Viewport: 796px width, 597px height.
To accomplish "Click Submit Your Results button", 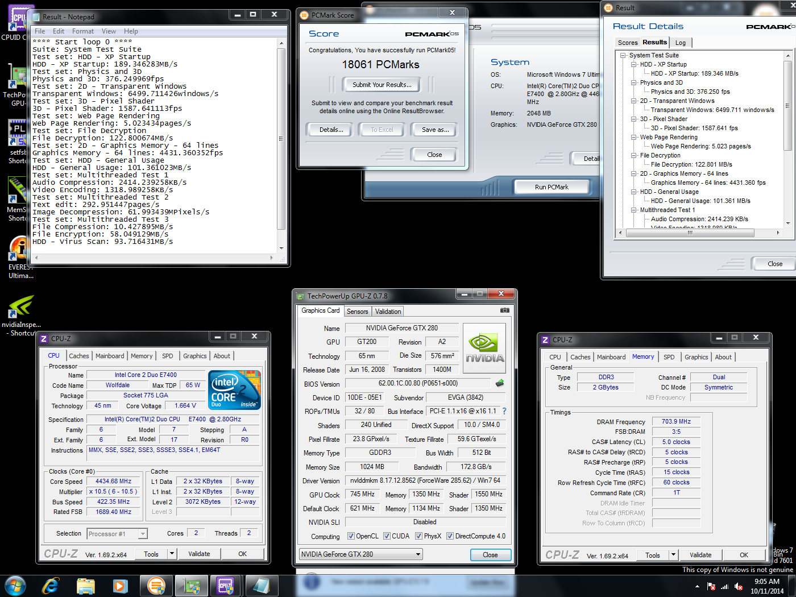I will point(382,85).
